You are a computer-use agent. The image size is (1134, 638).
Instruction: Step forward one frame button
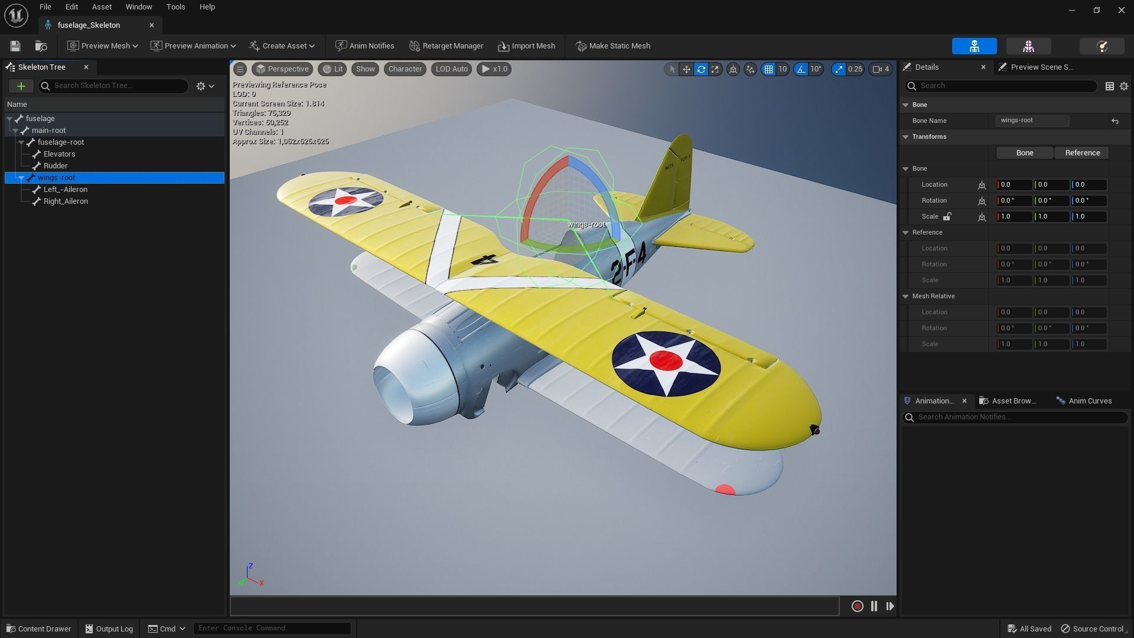click(x=890, y=606)
